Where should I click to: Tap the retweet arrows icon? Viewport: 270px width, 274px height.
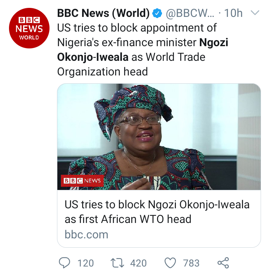click(x=117, y=263)
